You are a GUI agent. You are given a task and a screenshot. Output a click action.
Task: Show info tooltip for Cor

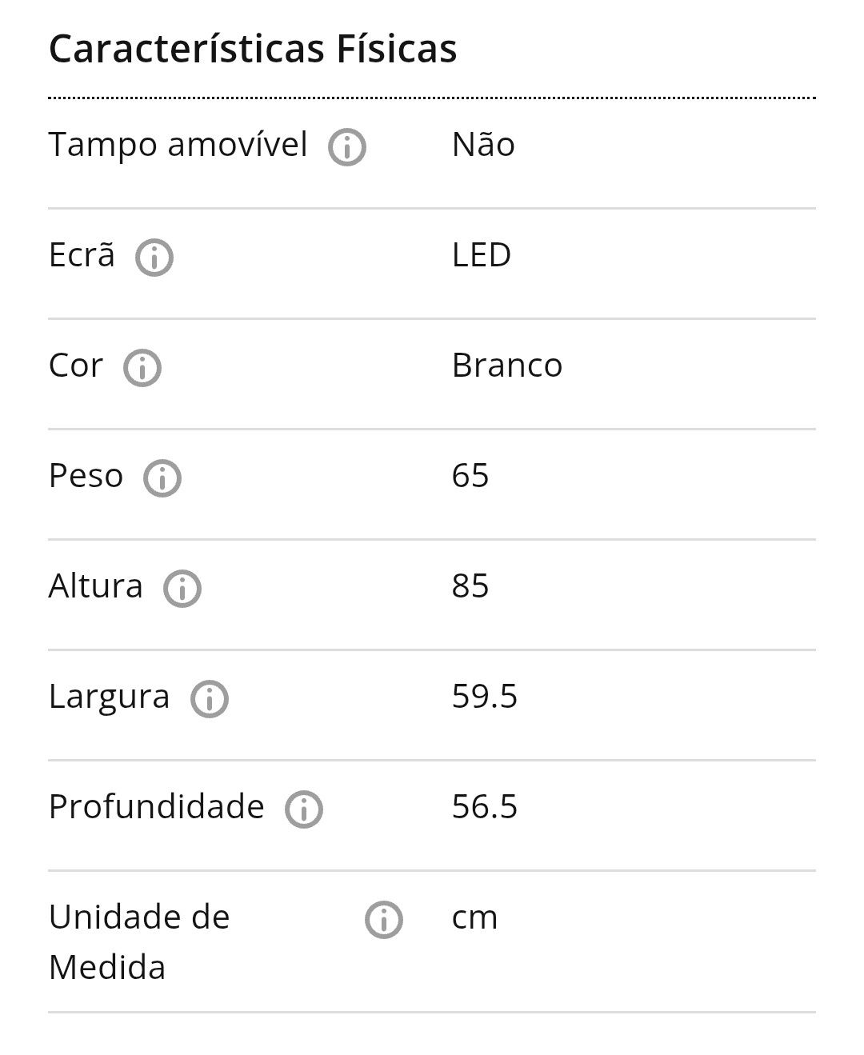coord(142,368)
